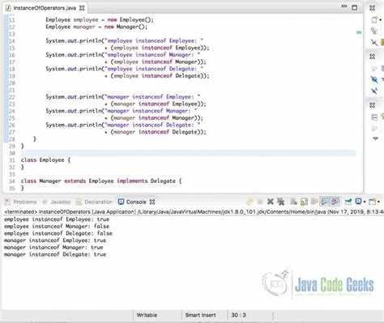Click the overview ruler marker near line 13
Image resolution: width=384 pixels, height=323 pixels.
click(359, 32)
